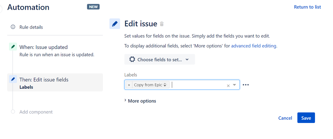Open the Labels field dropdown arrow
This screenshot has width=333, height=139.
(235, 85)
